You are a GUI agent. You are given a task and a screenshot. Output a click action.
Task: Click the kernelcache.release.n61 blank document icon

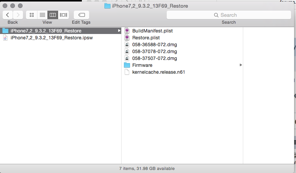coord(127,72)
